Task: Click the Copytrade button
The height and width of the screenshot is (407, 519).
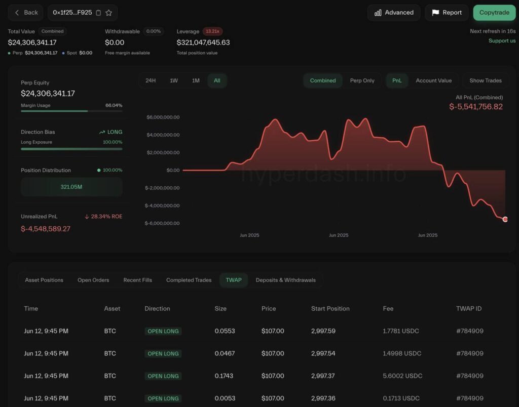Action: pyautogui.click(x=494, y=13)
